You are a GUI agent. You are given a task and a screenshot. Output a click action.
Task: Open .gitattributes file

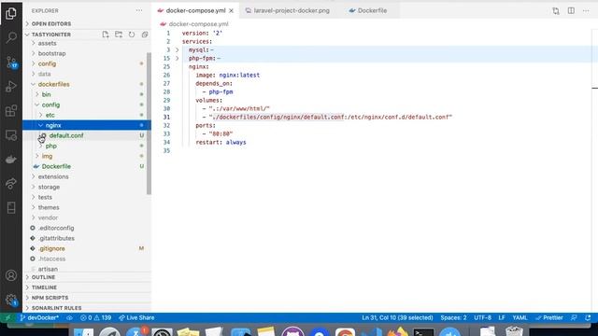click(87, 238)
